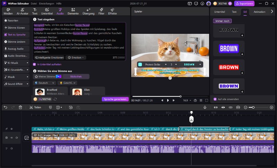Click the player progress bar
277x168 pixels.
[170, 96]
